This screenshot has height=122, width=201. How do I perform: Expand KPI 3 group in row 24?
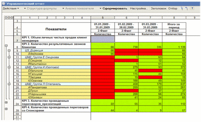[6, 102]
